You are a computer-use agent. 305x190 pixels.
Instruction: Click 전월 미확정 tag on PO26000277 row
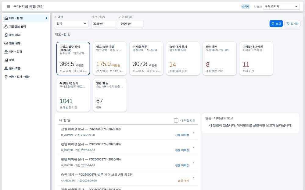pyautogui.click(x=182, y=165)
